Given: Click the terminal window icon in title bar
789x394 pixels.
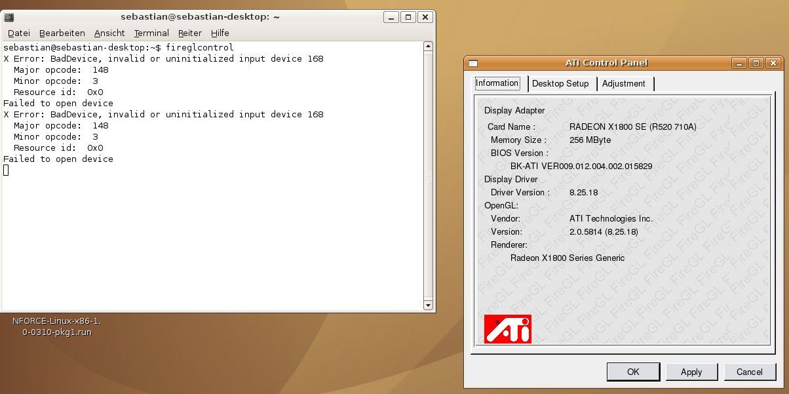Looking at the screenshot, I should click(9, 17).
